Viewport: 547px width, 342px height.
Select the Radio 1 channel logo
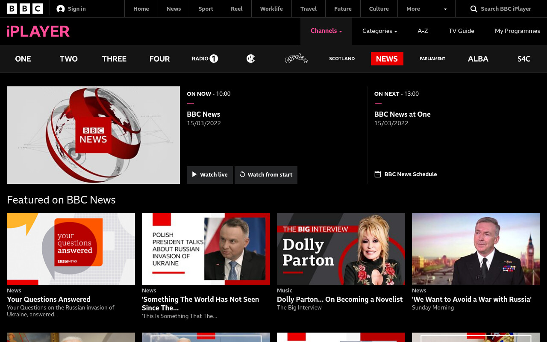coord(205,59)
